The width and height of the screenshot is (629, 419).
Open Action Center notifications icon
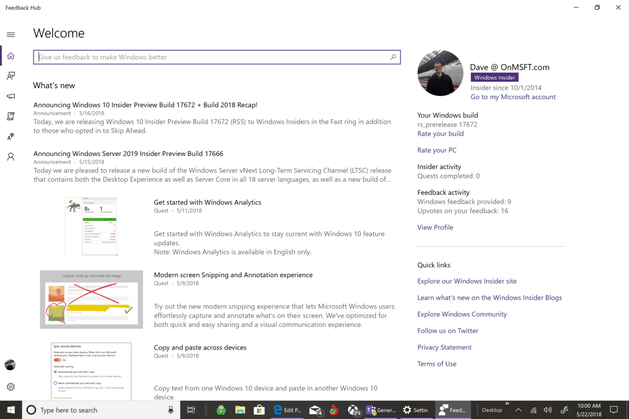tap(614, 410)
